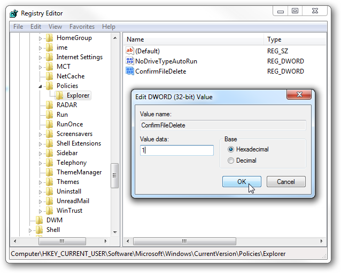Image resolution: width=341 pixels, height=273 pixels.
Task: Click the RunOnce folder icon
Action: click(x=50, y=124)
